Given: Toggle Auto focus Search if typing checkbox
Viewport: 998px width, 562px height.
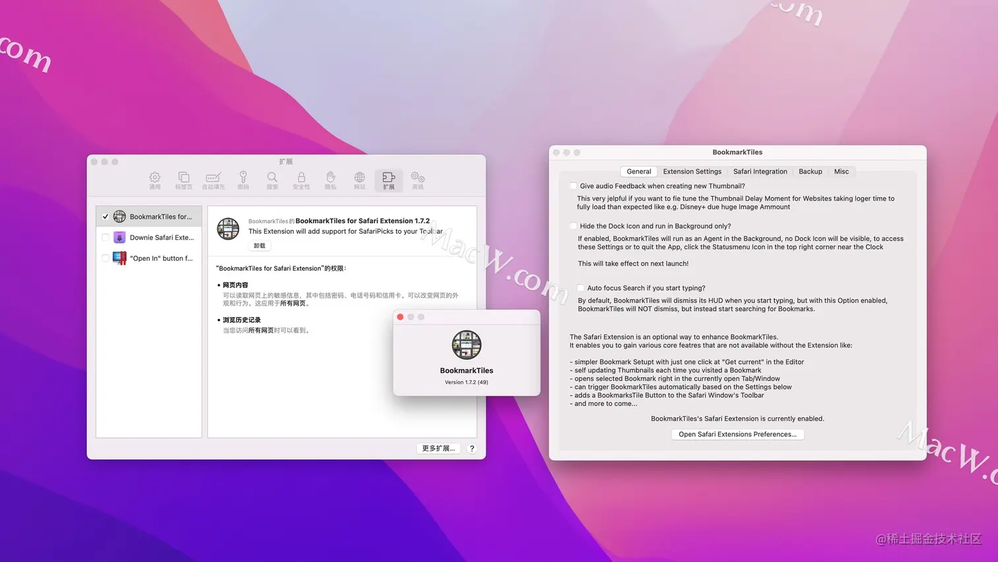Looking at the screenshot, I should [580, 288].
